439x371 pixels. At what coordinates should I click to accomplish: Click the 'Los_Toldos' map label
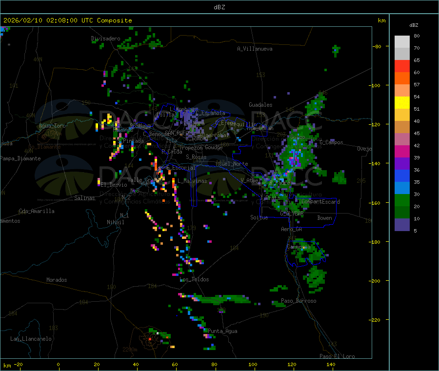194,279
